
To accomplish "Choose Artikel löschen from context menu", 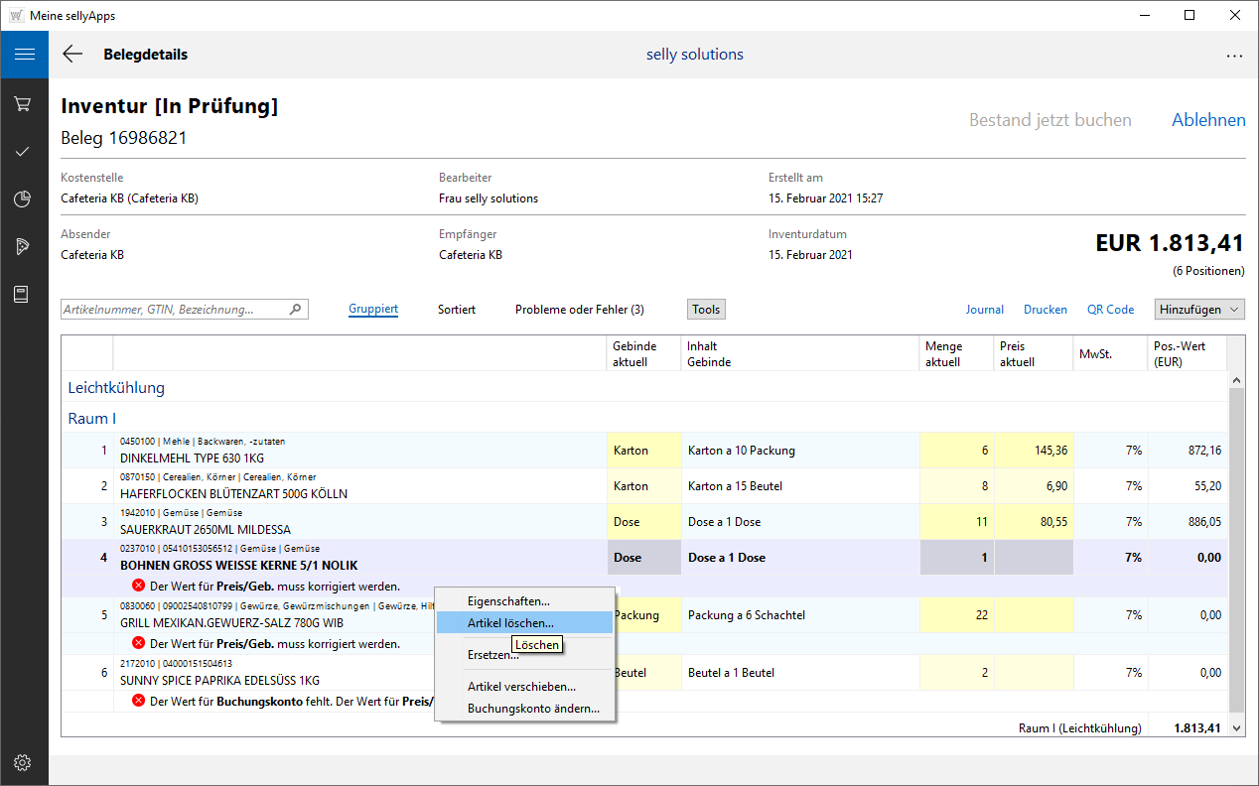I will point(510,623).
